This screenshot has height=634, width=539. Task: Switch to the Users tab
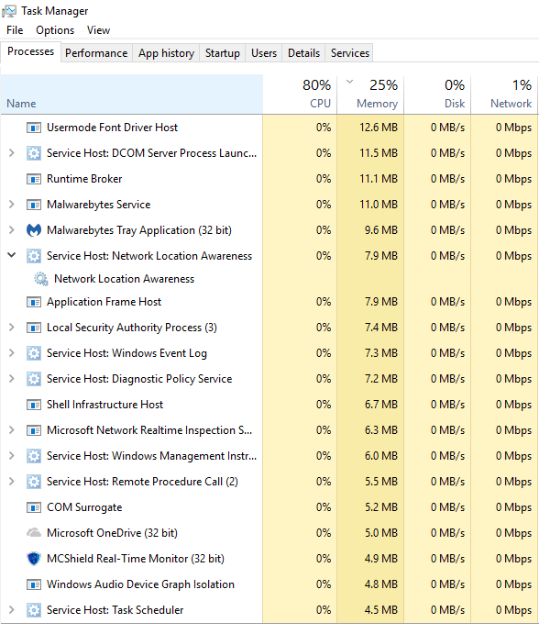pyautogui.click(x=264, y=53)
